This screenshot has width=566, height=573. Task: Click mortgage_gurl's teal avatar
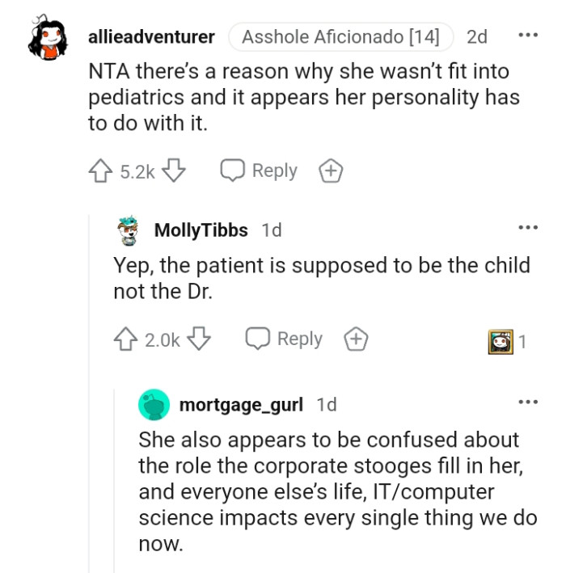(154, 404)
